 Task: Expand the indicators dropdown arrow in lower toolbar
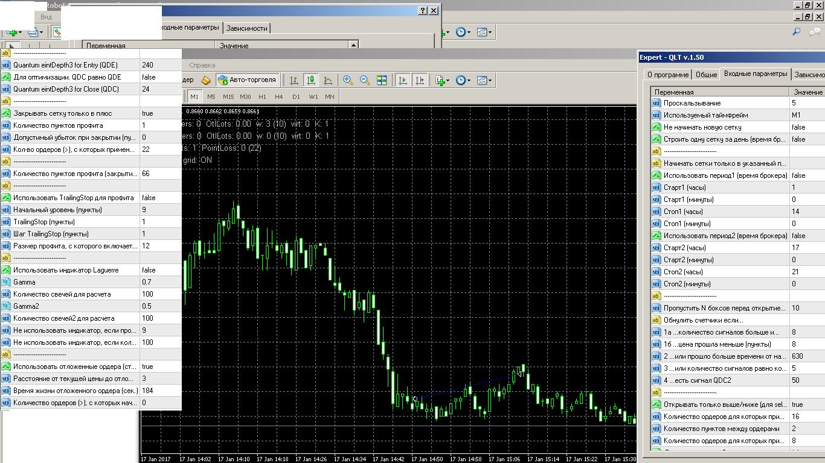[x=448, y=80]
